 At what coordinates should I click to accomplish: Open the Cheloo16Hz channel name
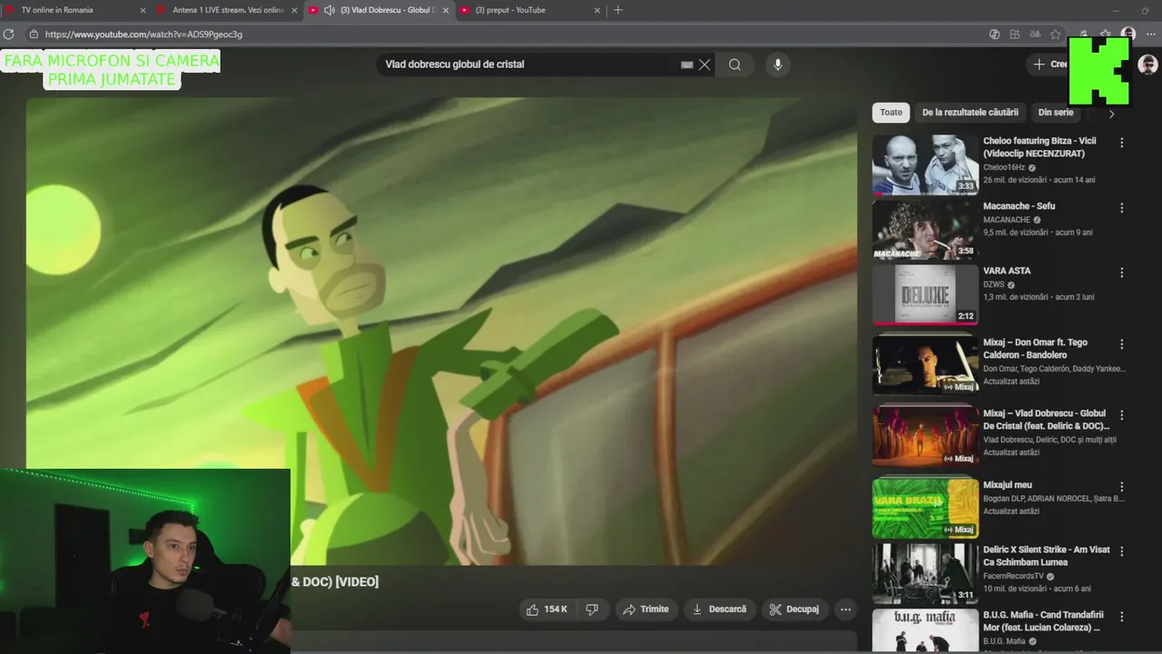tap(1004, 167)
